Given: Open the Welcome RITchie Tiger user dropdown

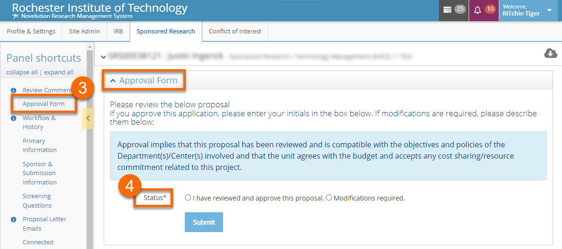Looking at the screenshot, I should click(x=549, y=10).
